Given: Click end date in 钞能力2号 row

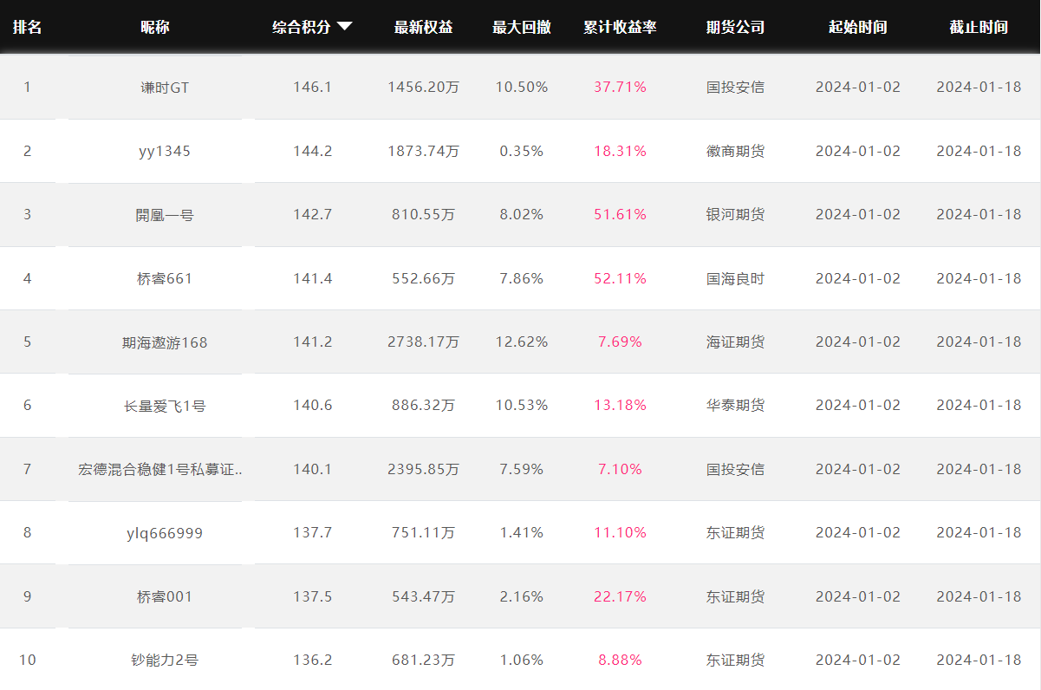Looking at the screenshot, I should (x=979, y=660).
